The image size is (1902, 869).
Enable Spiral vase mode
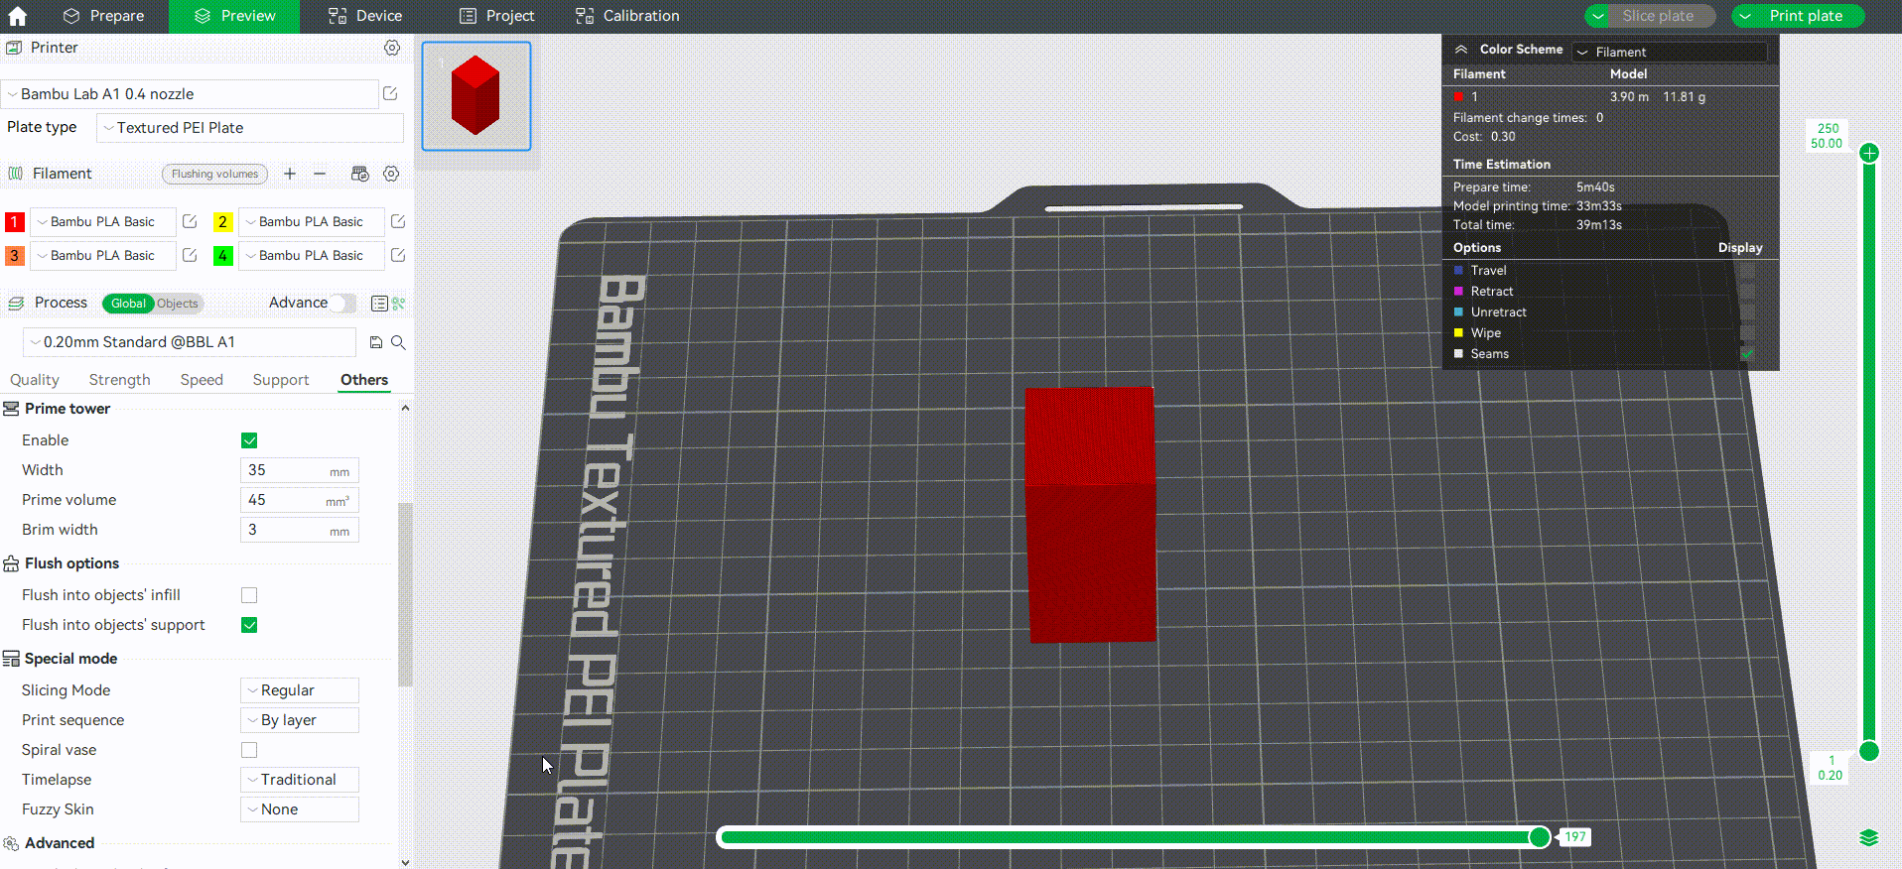249,750
